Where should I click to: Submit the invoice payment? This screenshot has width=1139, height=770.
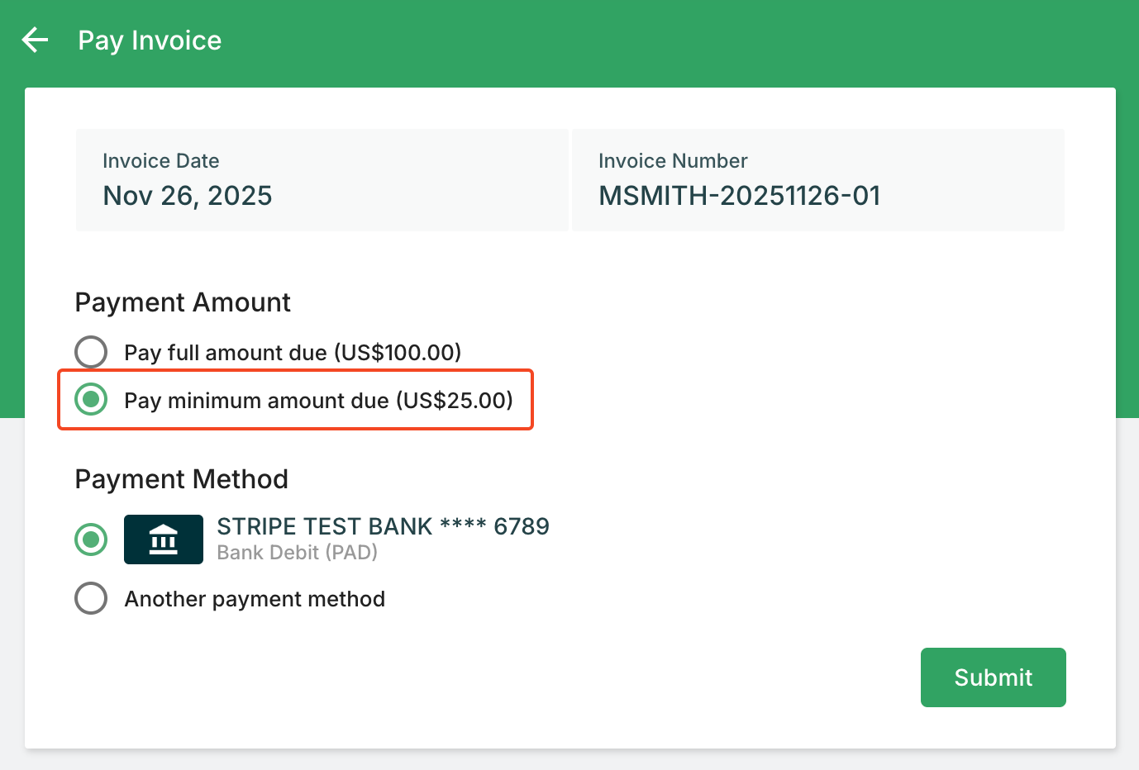(x=993, y=677)
